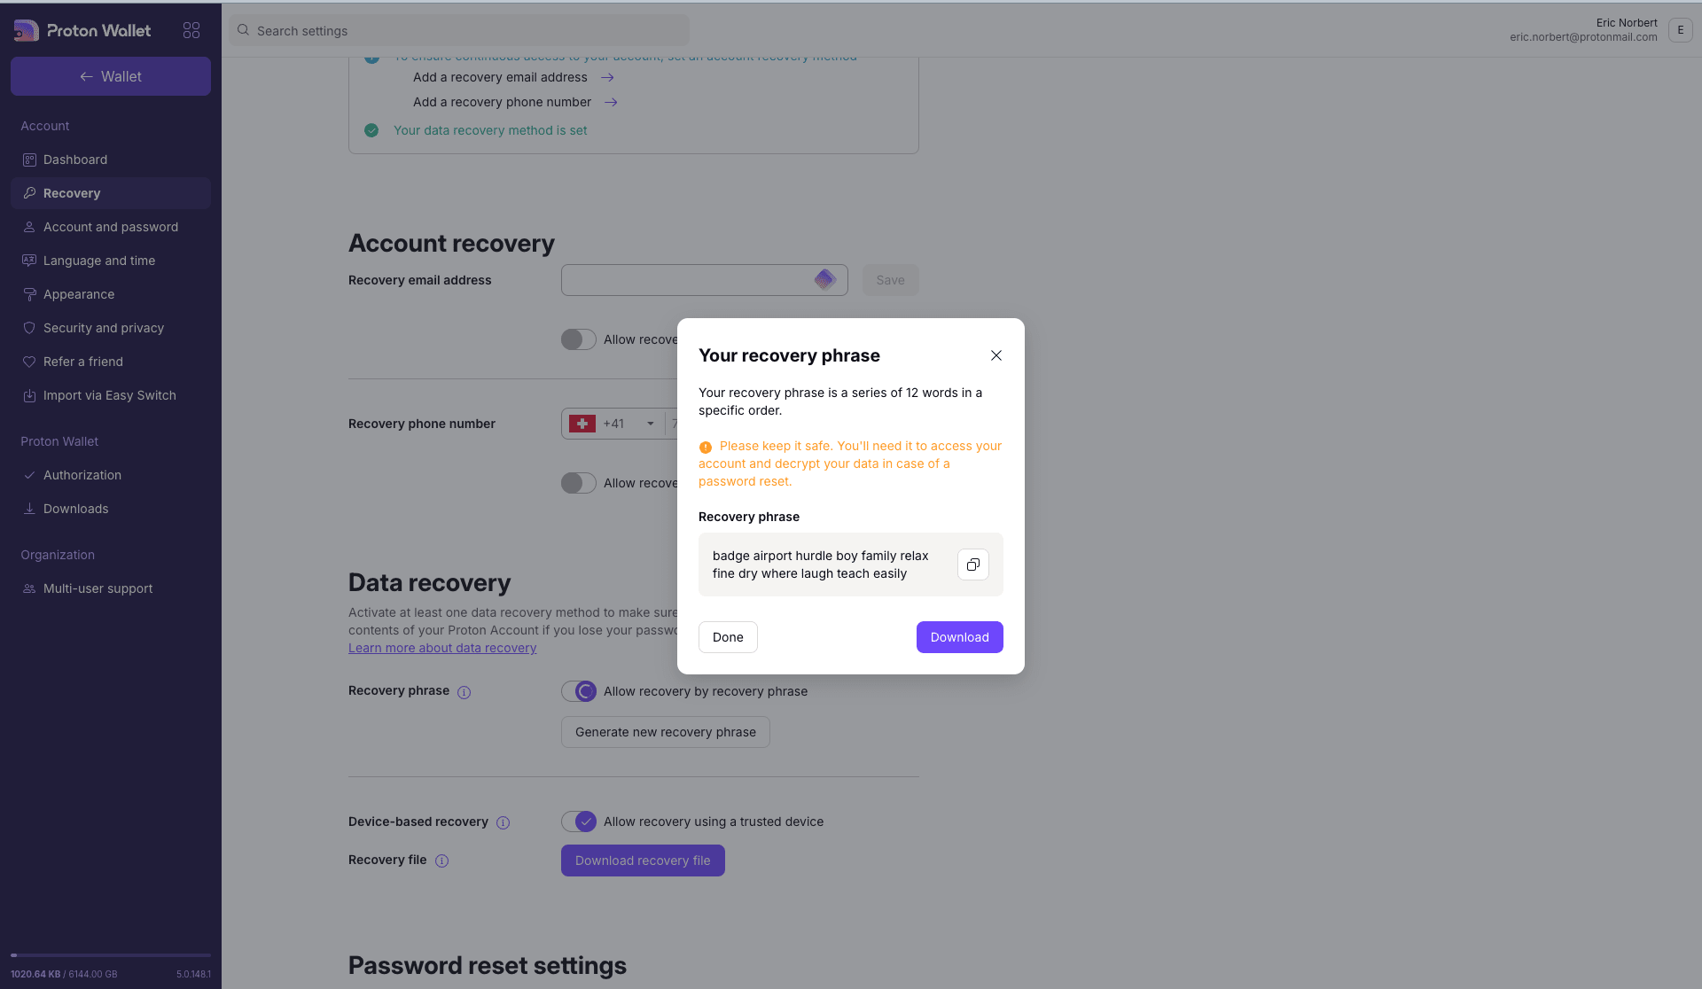Open Security and privacy settings
The width and height of the screenshot is (1702, 989).
[x=104, y=328]
